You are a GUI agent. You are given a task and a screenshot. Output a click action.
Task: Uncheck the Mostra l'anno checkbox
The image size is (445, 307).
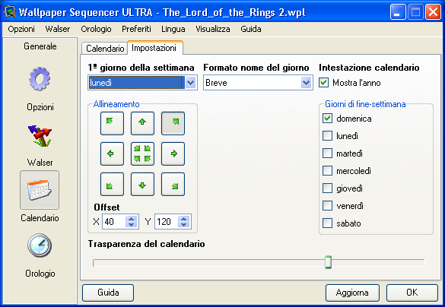click(323, 83)
